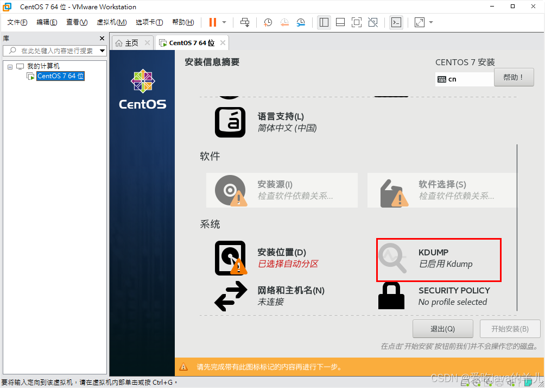Click the 软件选择(S) package icon
545x388 pixels.
click(393, 193)
